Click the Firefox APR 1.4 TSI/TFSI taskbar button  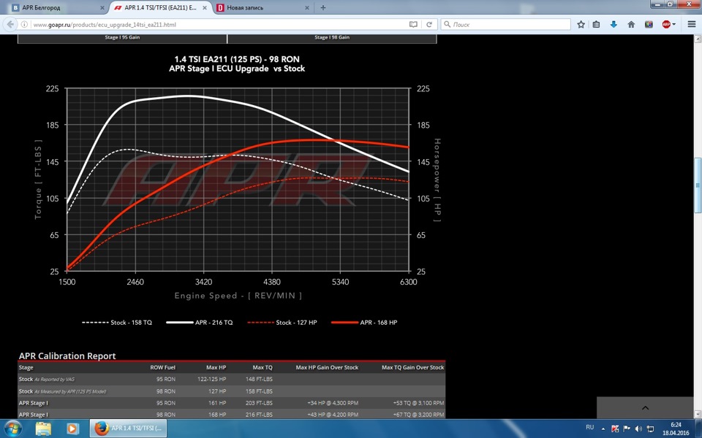pos(129,429)
